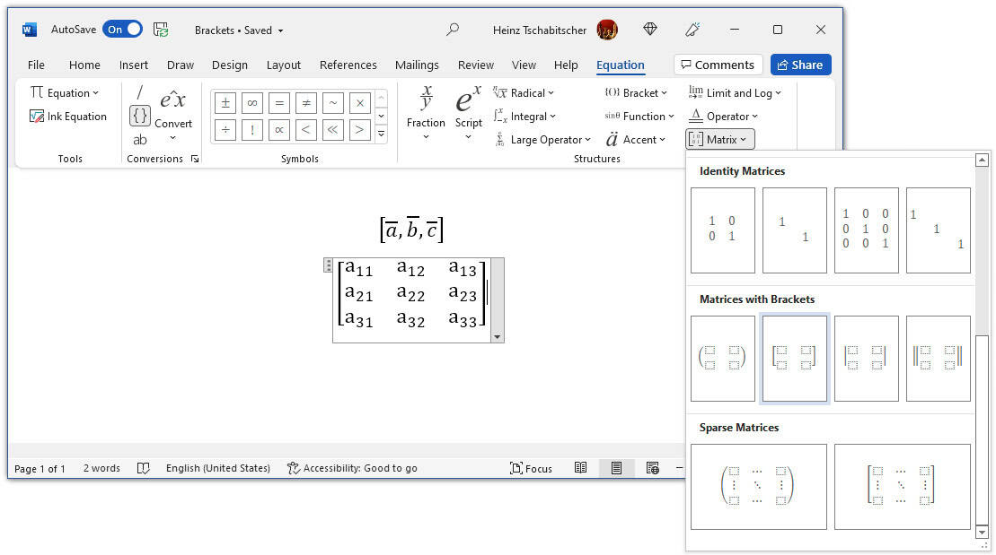This screenshot has height=555, width=996.
Task: Click the matrix gallery scrollbar down arrow
Action: (x=982, y=533)
